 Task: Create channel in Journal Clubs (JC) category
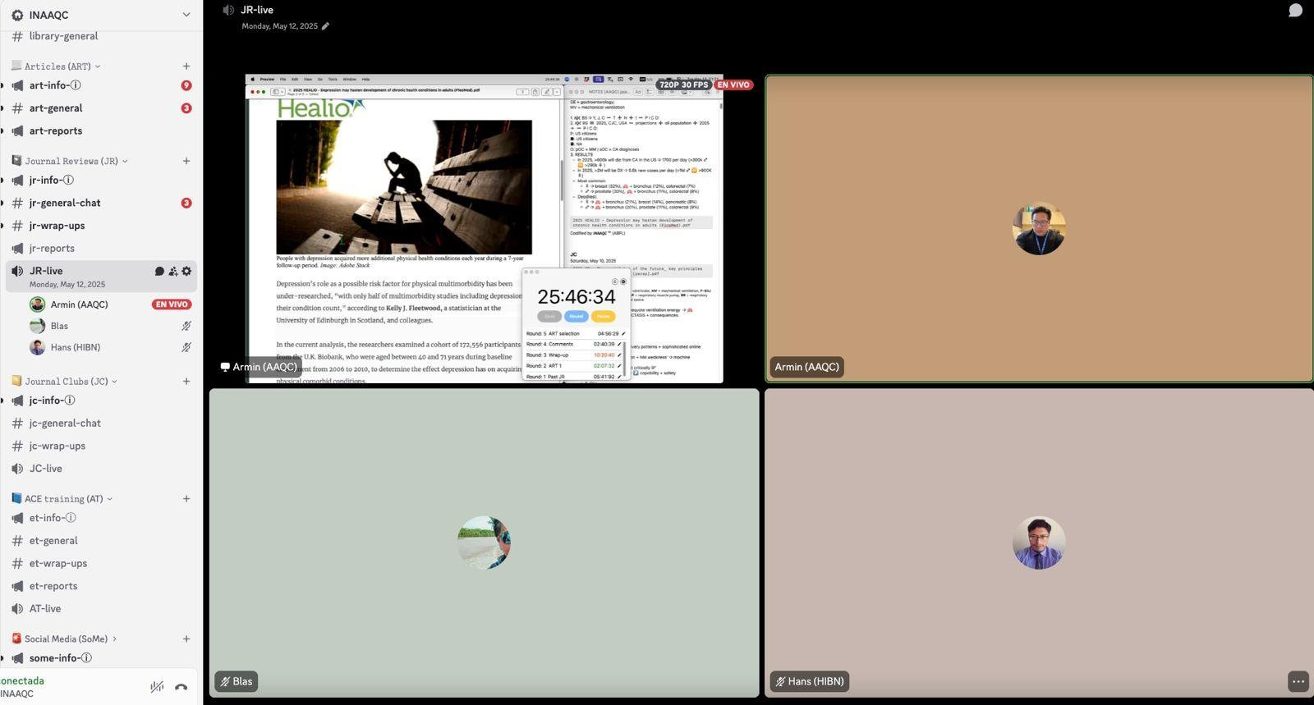(x=186, y=382)
